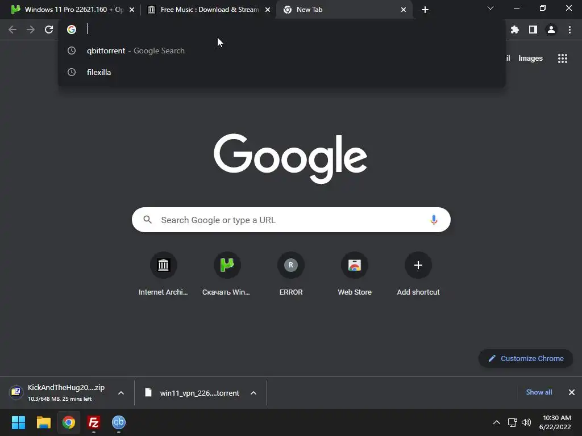Click the Search Google or type a URL box

coord(291,220)
